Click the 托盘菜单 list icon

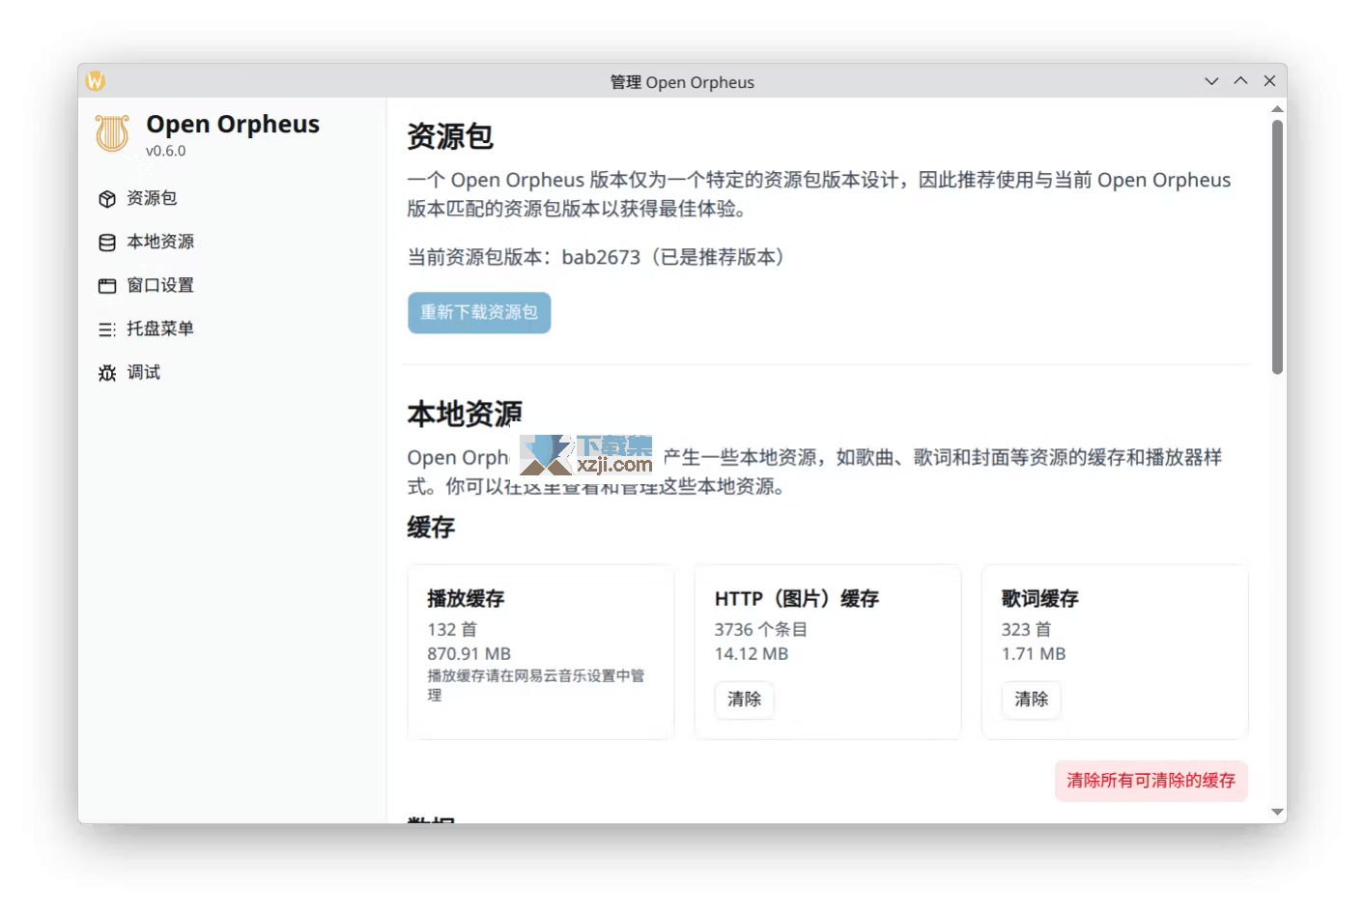tap(107, 329)
